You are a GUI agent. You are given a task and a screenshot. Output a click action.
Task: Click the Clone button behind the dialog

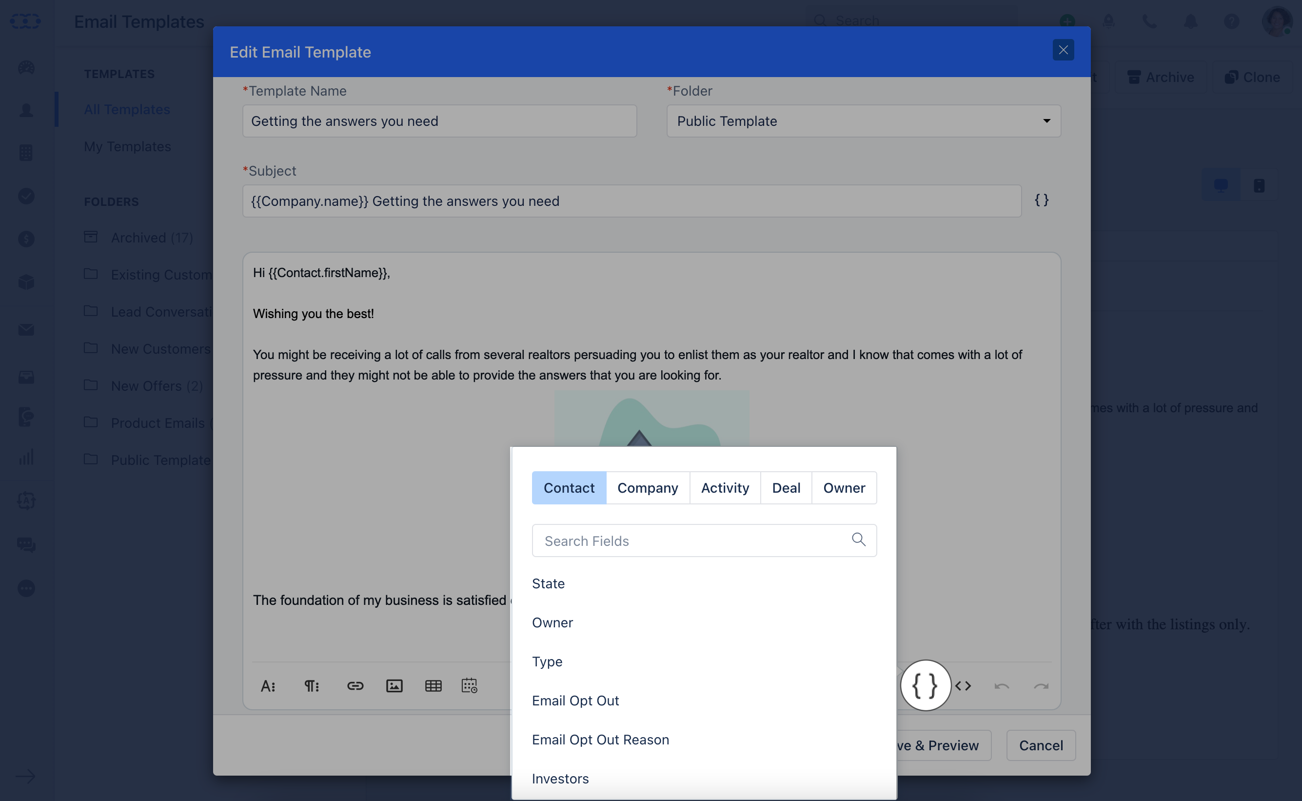(x=1252, y=78)
